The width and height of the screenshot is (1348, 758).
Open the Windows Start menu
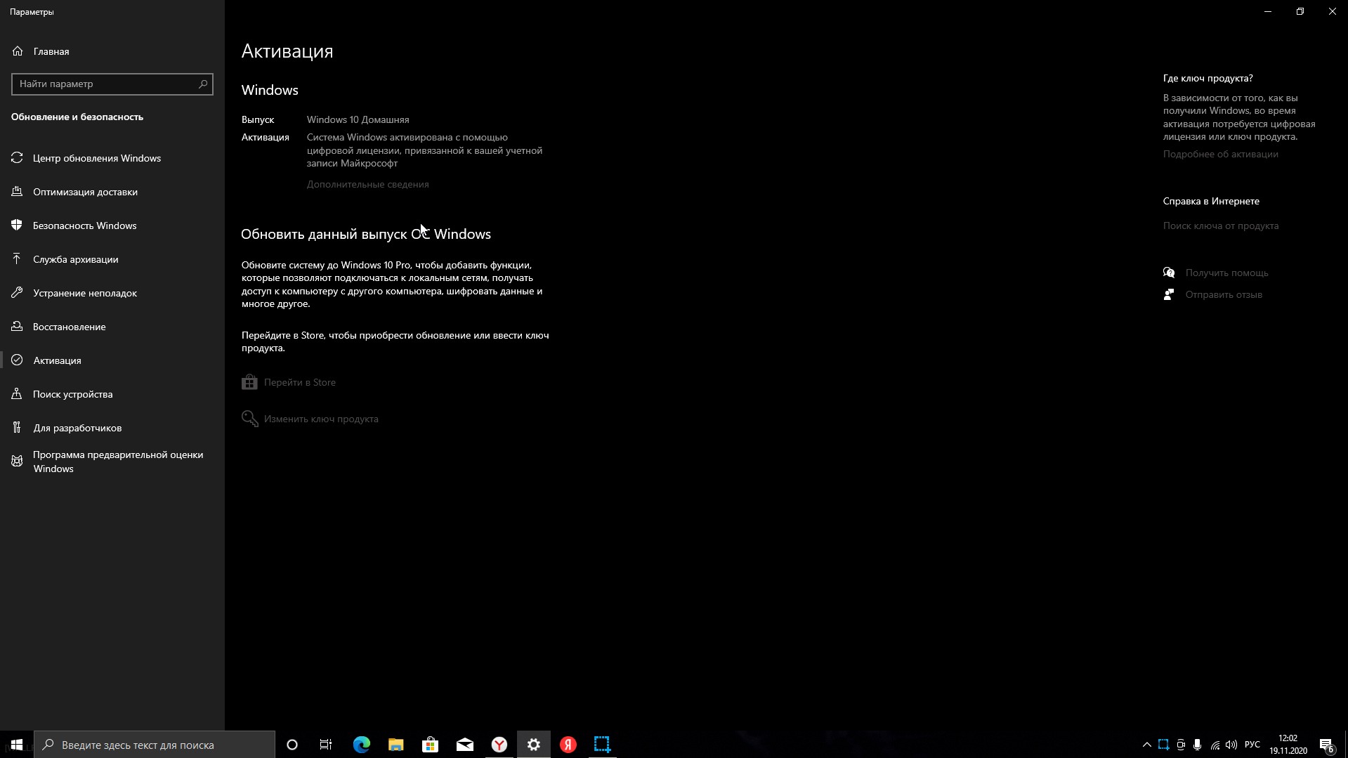(x=17, y=745)
